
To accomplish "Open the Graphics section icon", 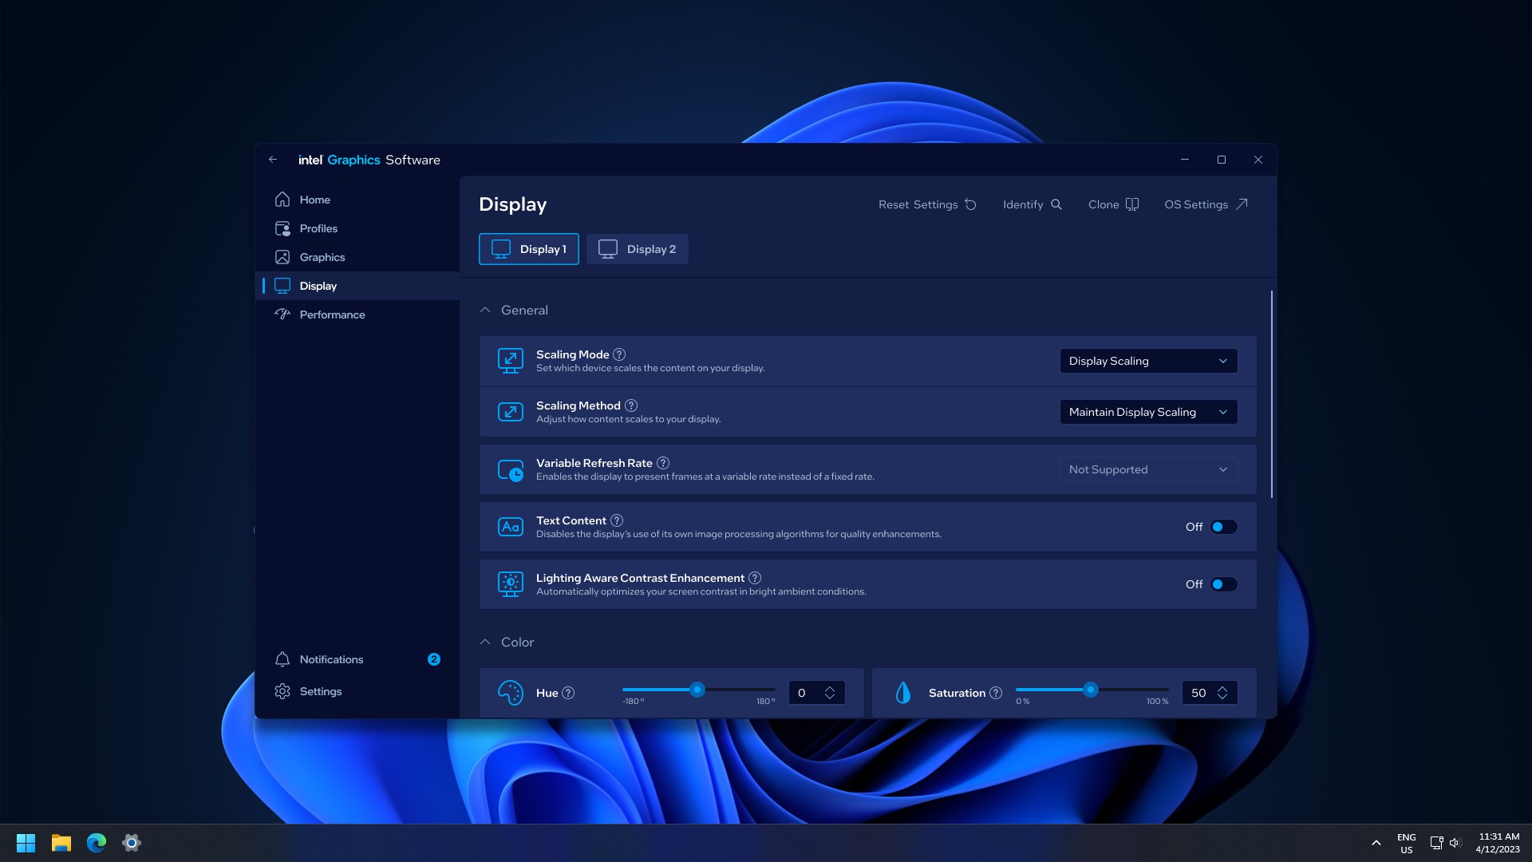I will (x=282, y=257).
